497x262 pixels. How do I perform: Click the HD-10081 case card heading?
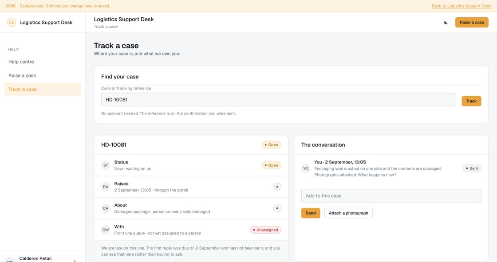[114, 145]
